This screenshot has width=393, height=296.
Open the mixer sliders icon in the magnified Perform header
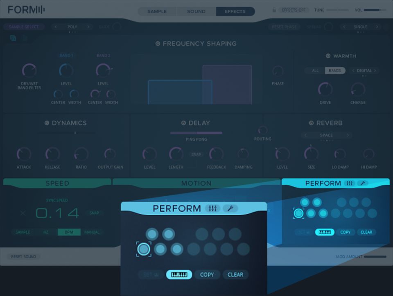[x=212, y=209]
